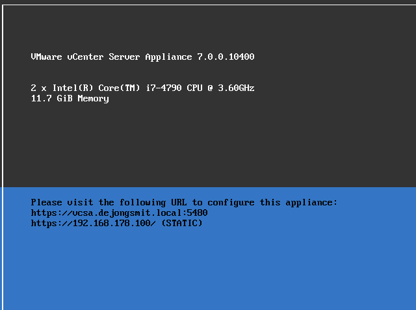Viewport: 416px width, 310px height.
Task: Open the vcsa.dejongsmit.local:5480 URL
Action: point(119,213)
